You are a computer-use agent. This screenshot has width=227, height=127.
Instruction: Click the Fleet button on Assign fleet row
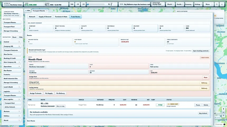[205, 77]
